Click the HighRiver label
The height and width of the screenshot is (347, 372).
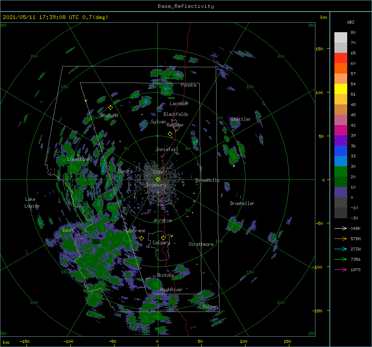pos(172,290)
